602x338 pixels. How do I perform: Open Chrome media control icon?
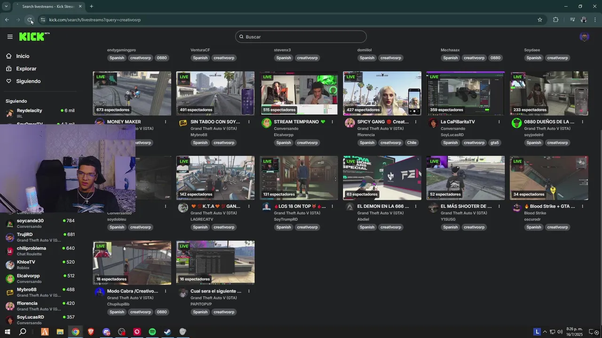click(572, 20)
